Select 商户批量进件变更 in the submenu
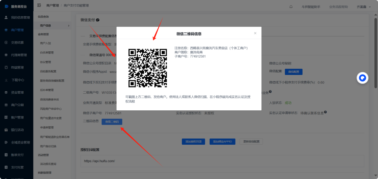This screenshot has height=179, width=378. pyautogui.click(x=51, y=118)
